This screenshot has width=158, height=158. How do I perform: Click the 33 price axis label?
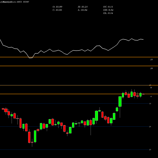coord(150,104)
